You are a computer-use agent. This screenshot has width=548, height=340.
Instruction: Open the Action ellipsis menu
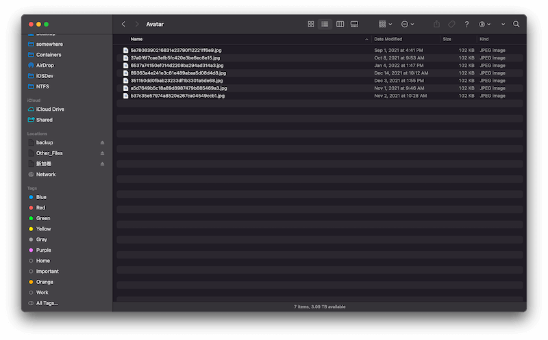point(407,24)
